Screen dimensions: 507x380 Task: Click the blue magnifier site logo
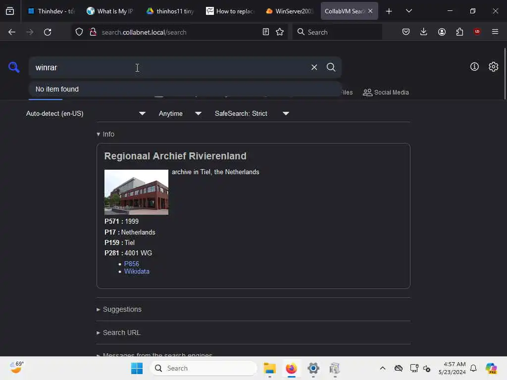pyautogui.click(x=14, y=67)
